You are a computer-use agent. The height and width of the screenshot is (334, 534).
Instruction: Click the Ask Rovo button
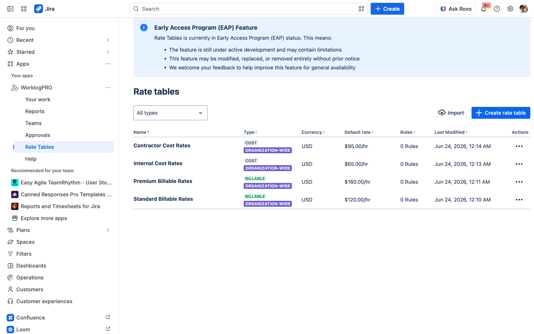pyautogui.click(x=456, y=9)
